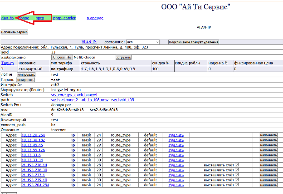Viewport: 283px width, 194px height.
Task: Click 'напомнить' for 91.193.237.1
Action: pos(268,175)
